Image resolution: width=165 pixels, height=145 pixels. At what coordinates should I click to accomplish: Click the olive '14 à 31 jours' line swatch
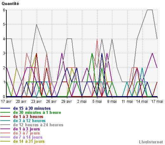click(x=5, y=141)
